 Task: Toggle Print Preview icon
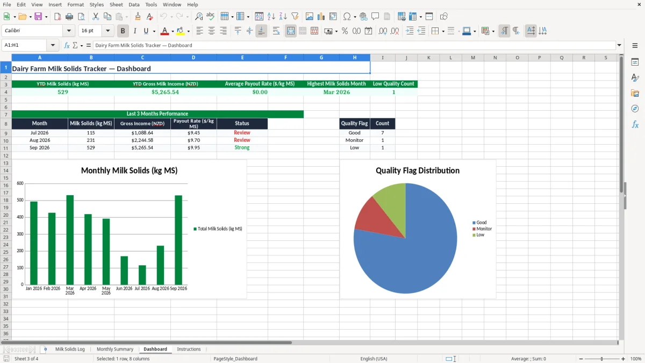click(81, 17)
